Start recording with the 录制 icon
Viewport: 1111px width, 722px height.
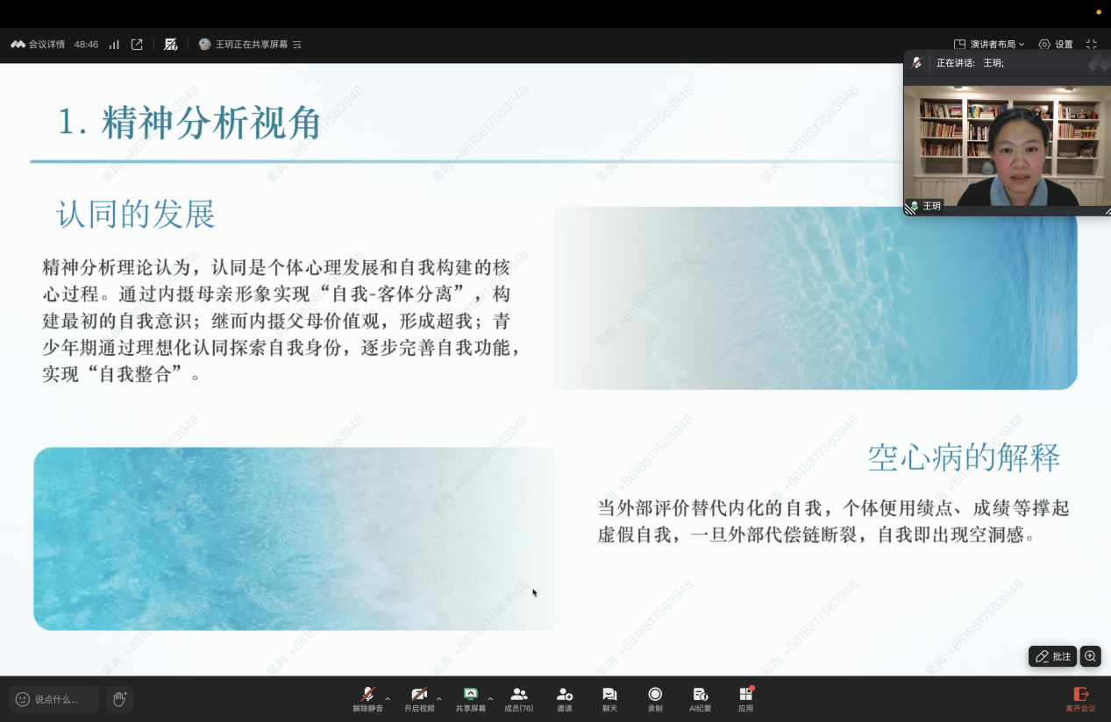pos(655,698)
